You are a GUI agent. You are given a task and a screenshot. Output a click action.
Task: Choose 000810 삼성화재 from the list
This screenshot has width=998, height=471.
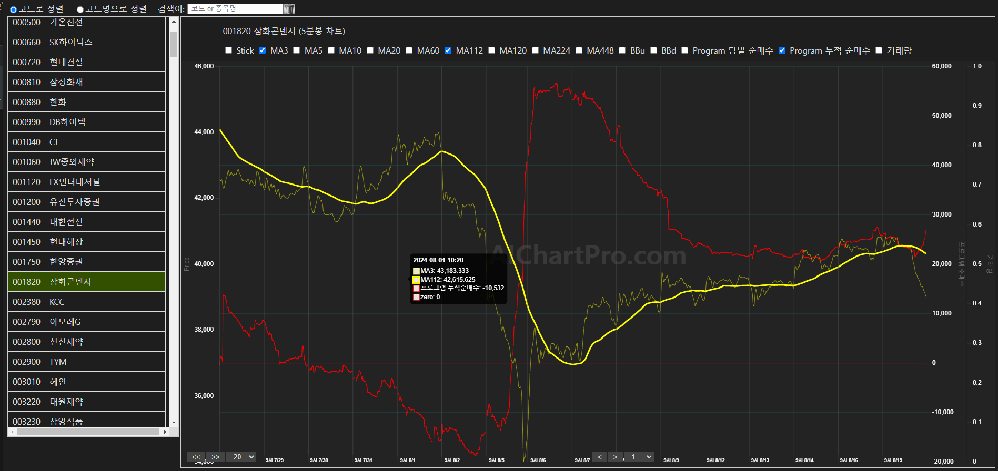[x=87, y=82]
